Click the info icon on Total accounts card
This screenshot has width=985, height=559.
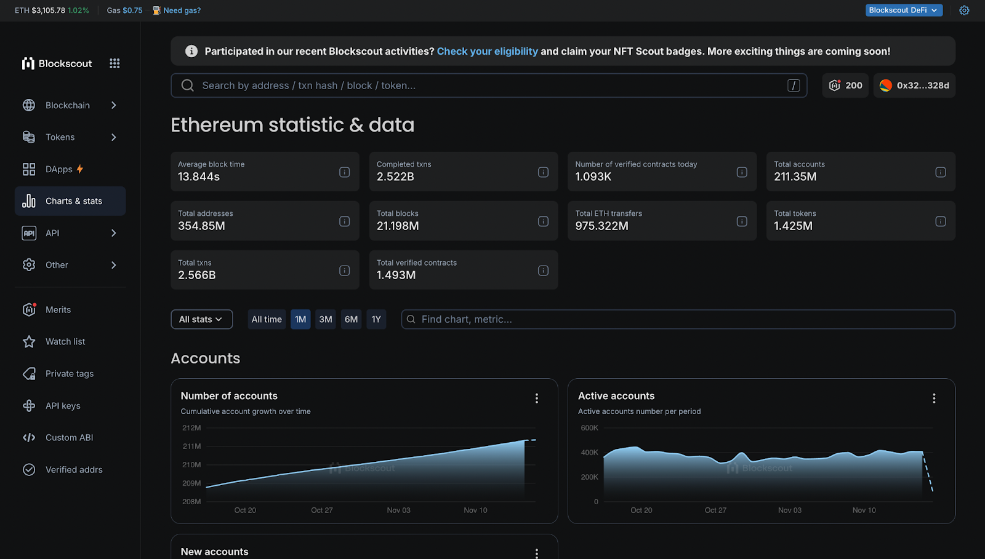[941, 172]
